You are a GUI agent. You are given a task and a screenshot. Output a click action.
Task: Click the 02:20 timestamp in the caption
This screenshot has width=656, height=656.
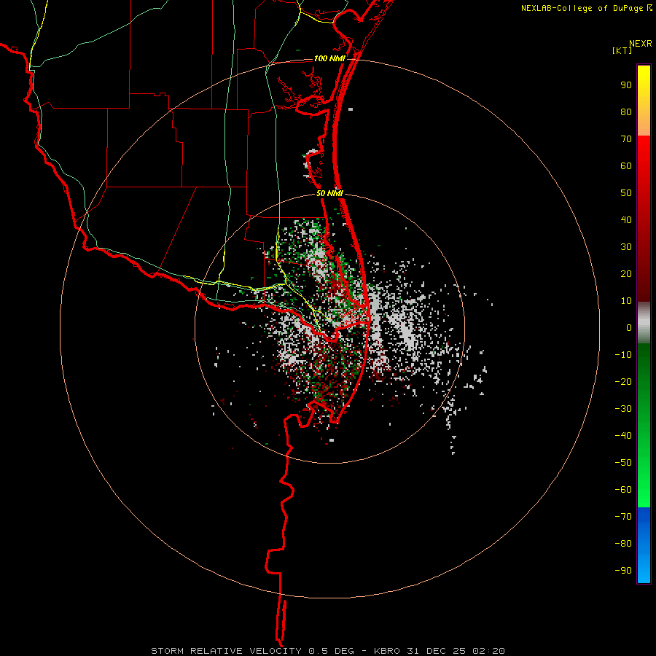tap(488, 651)
